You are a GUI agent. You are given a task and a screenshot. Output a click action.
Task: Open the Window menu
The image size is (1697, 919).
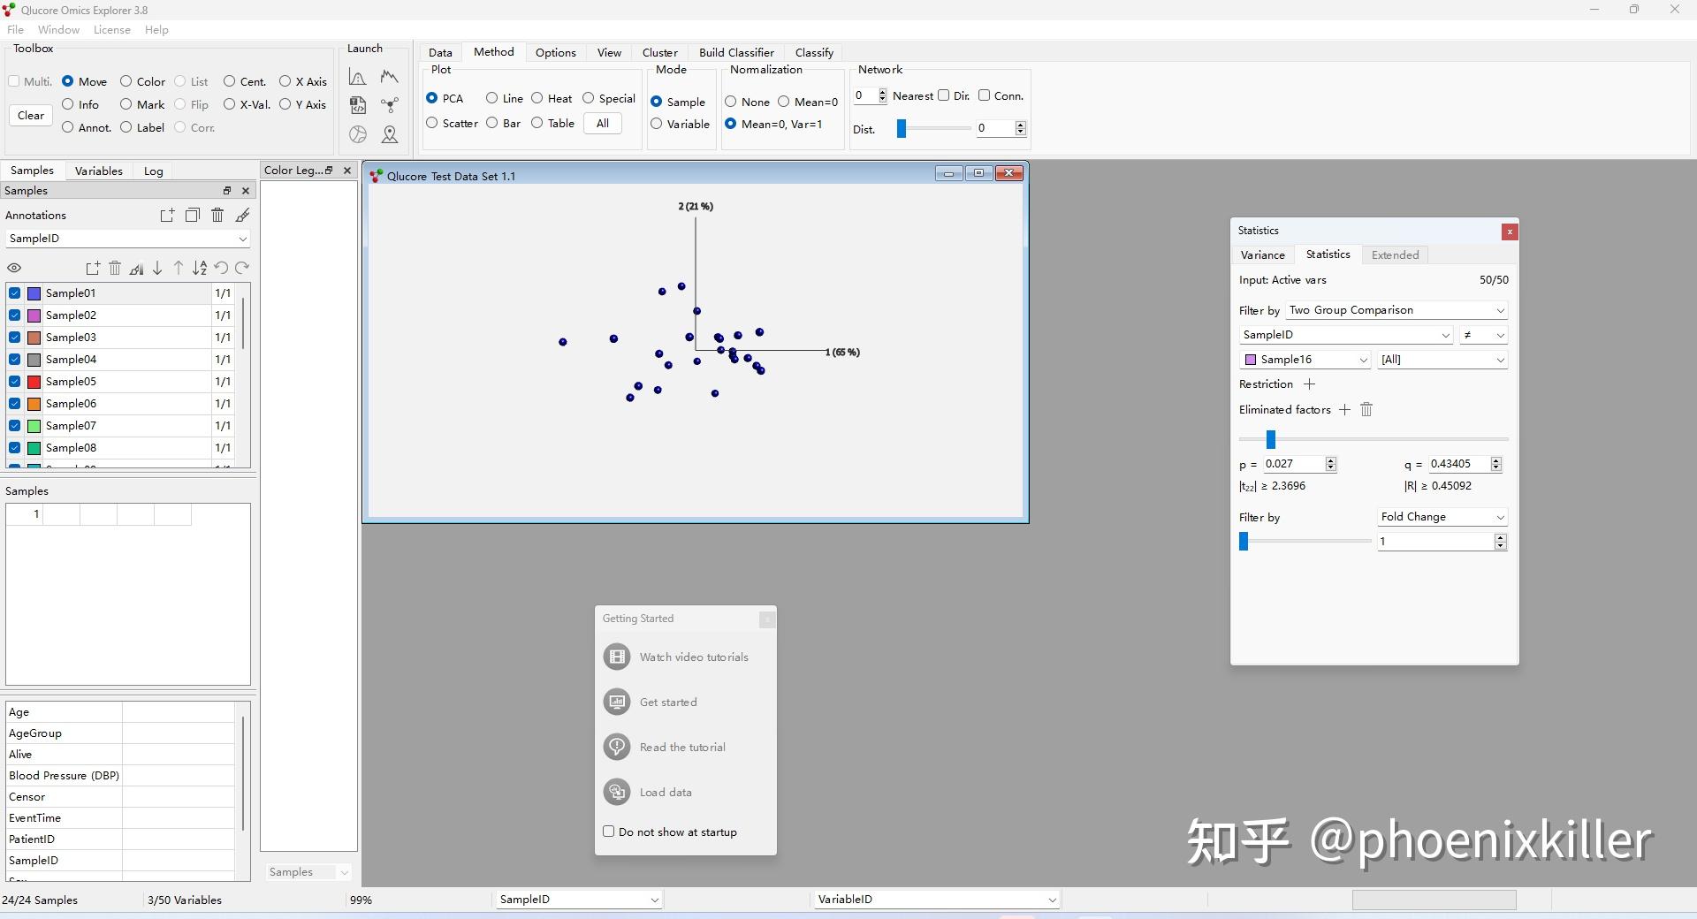click(58, 29)
